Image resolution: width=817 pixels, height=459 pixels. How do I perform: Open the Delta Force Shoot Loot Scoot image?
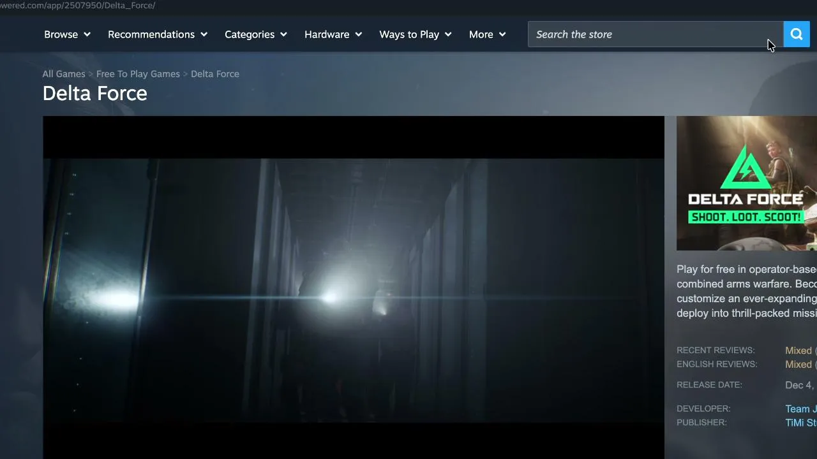[x=747, y=184]
